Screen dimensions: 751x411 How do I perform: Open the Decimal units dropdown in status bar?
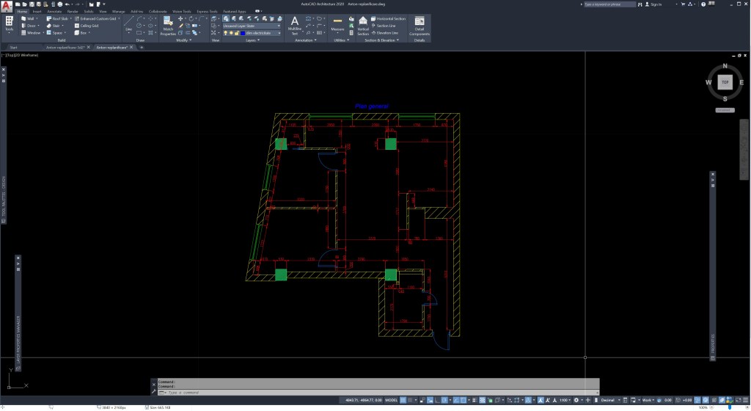click(x=607, y=400)
